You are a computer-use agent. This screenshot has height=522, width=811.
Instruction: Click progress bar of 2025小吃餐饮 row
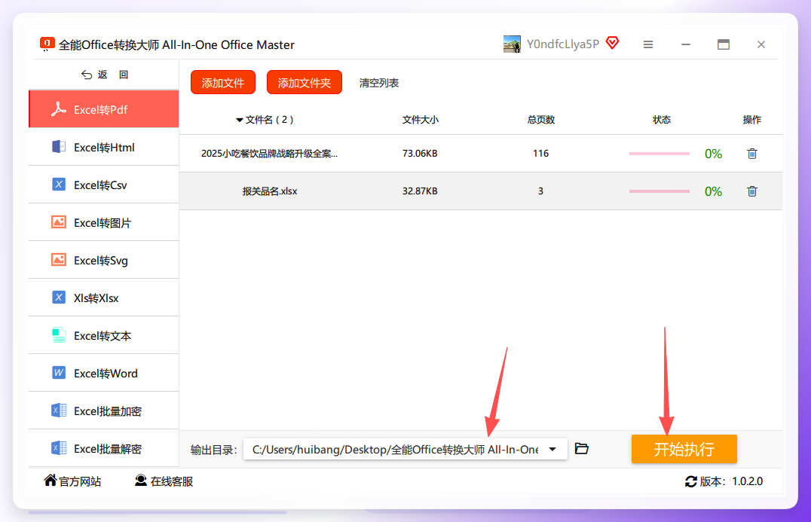click(660, 154)
